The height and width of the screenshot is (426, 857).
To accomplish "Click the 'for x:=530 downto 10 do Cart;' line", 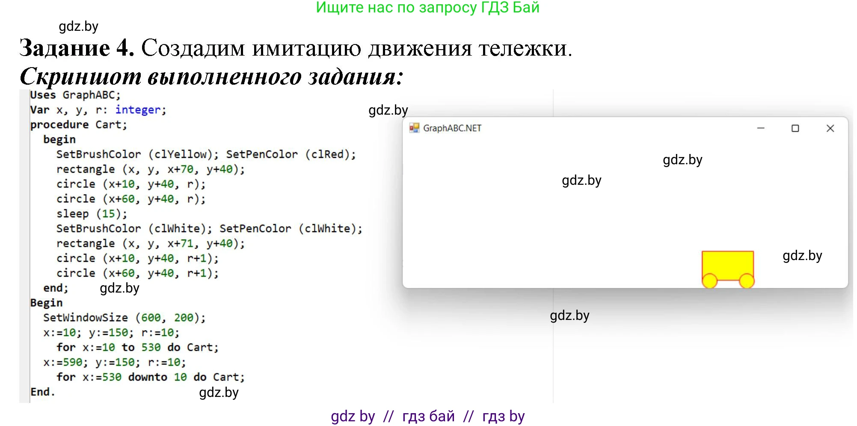I will coord(150,377).
